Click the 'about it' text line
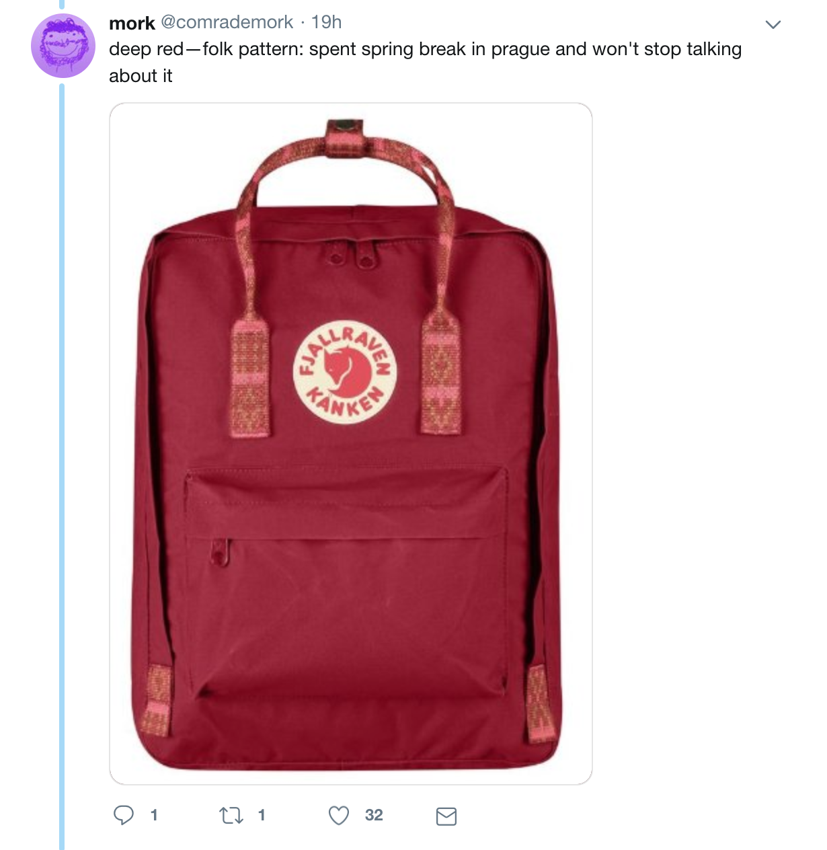The image size is (827, 850). point(141,76)
